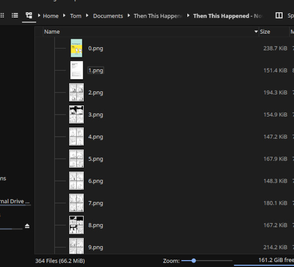Click size value 148.3 KiB
Viewport: 294px width, 267px height.
click(275, 181)
